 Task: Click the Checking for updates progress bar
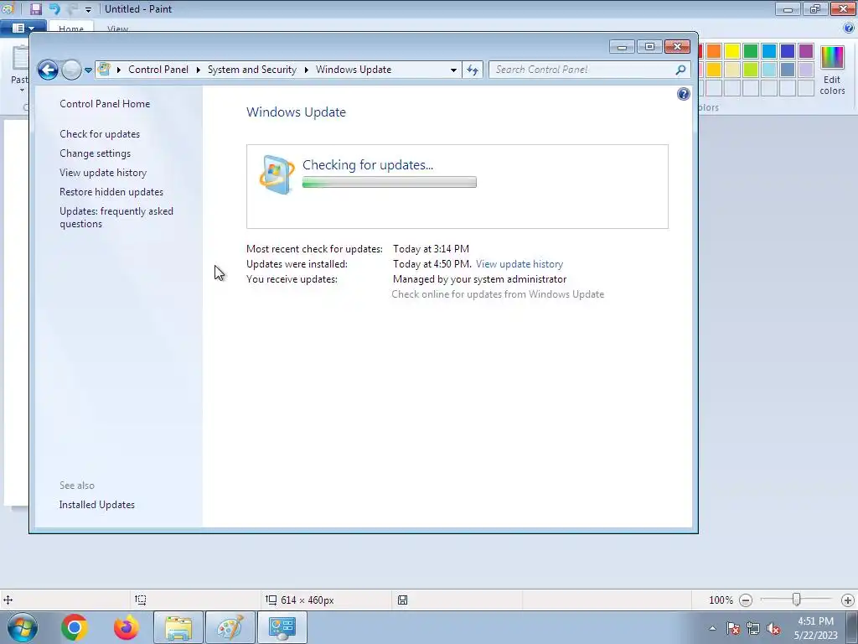click(389, 182)
